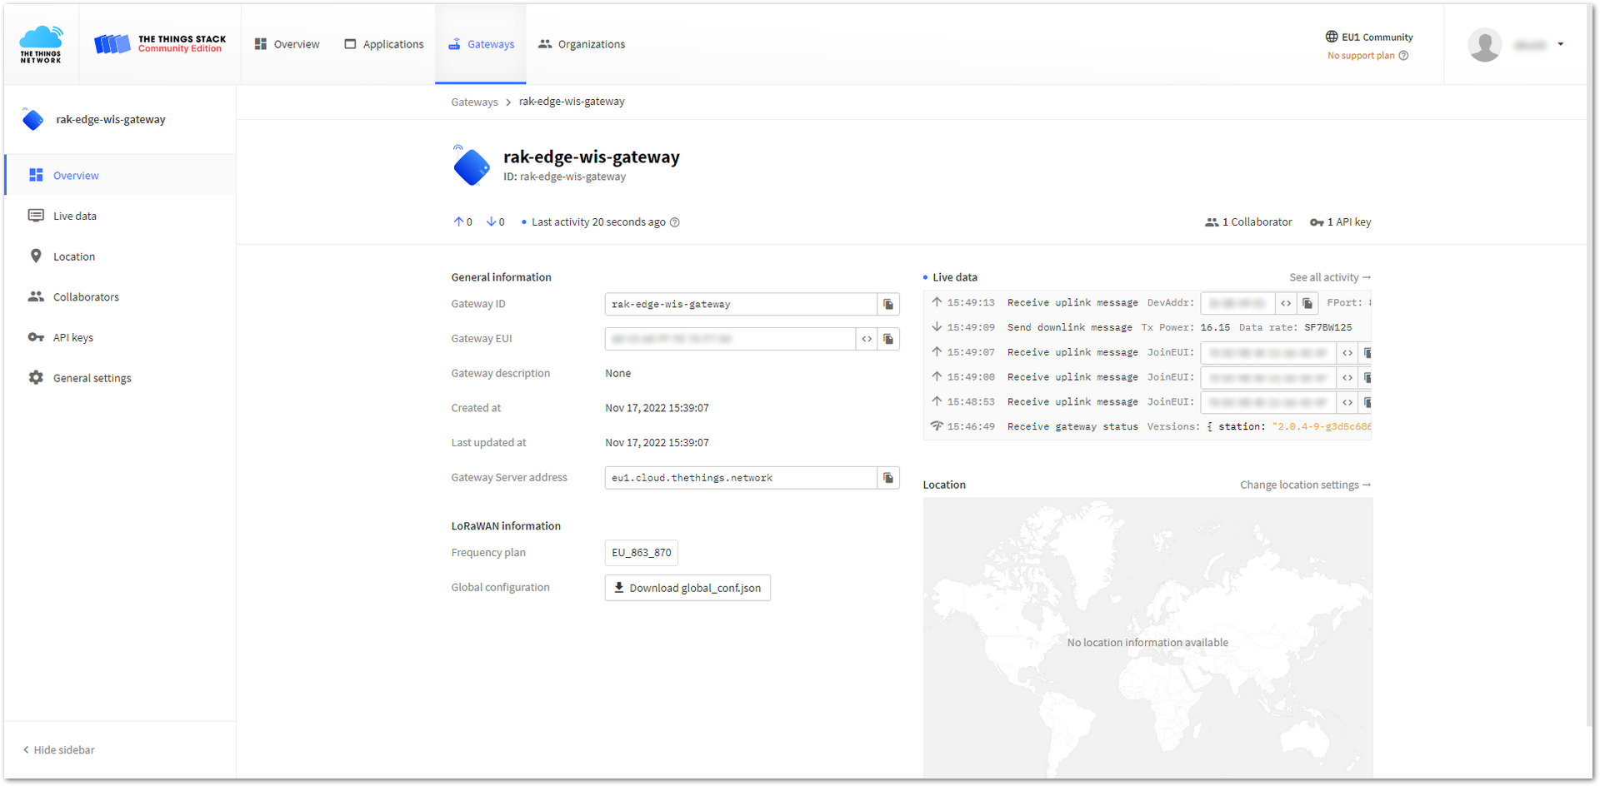Click the No support plan help icon

point(1404,56)
